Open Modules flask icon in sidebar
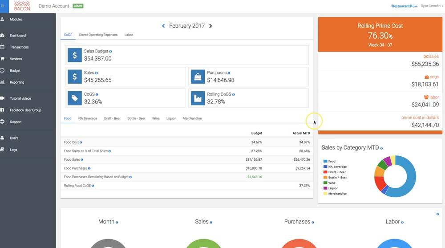The height and width of the screenshot is (248, 445). click(2, 19)
